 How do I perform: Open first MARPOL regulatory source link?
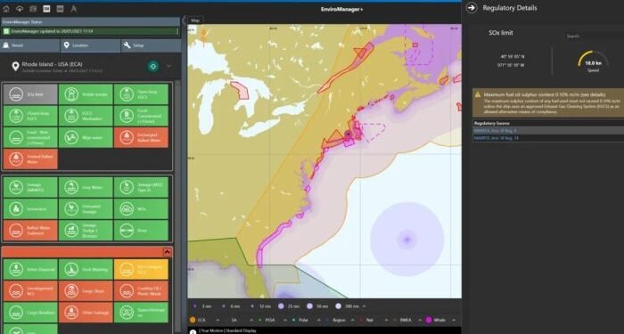tap(495, 130)
